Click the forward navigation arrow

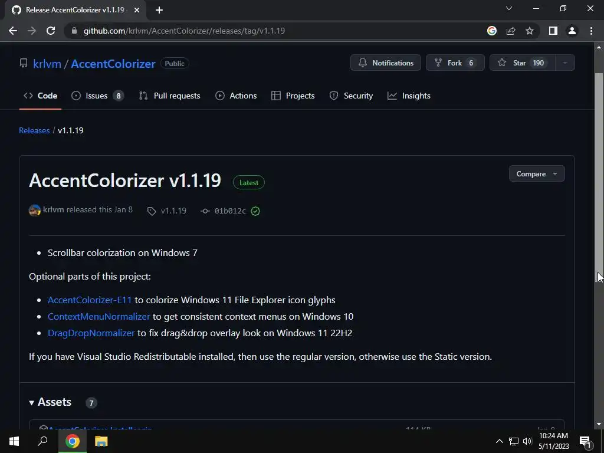coord(32,31)
